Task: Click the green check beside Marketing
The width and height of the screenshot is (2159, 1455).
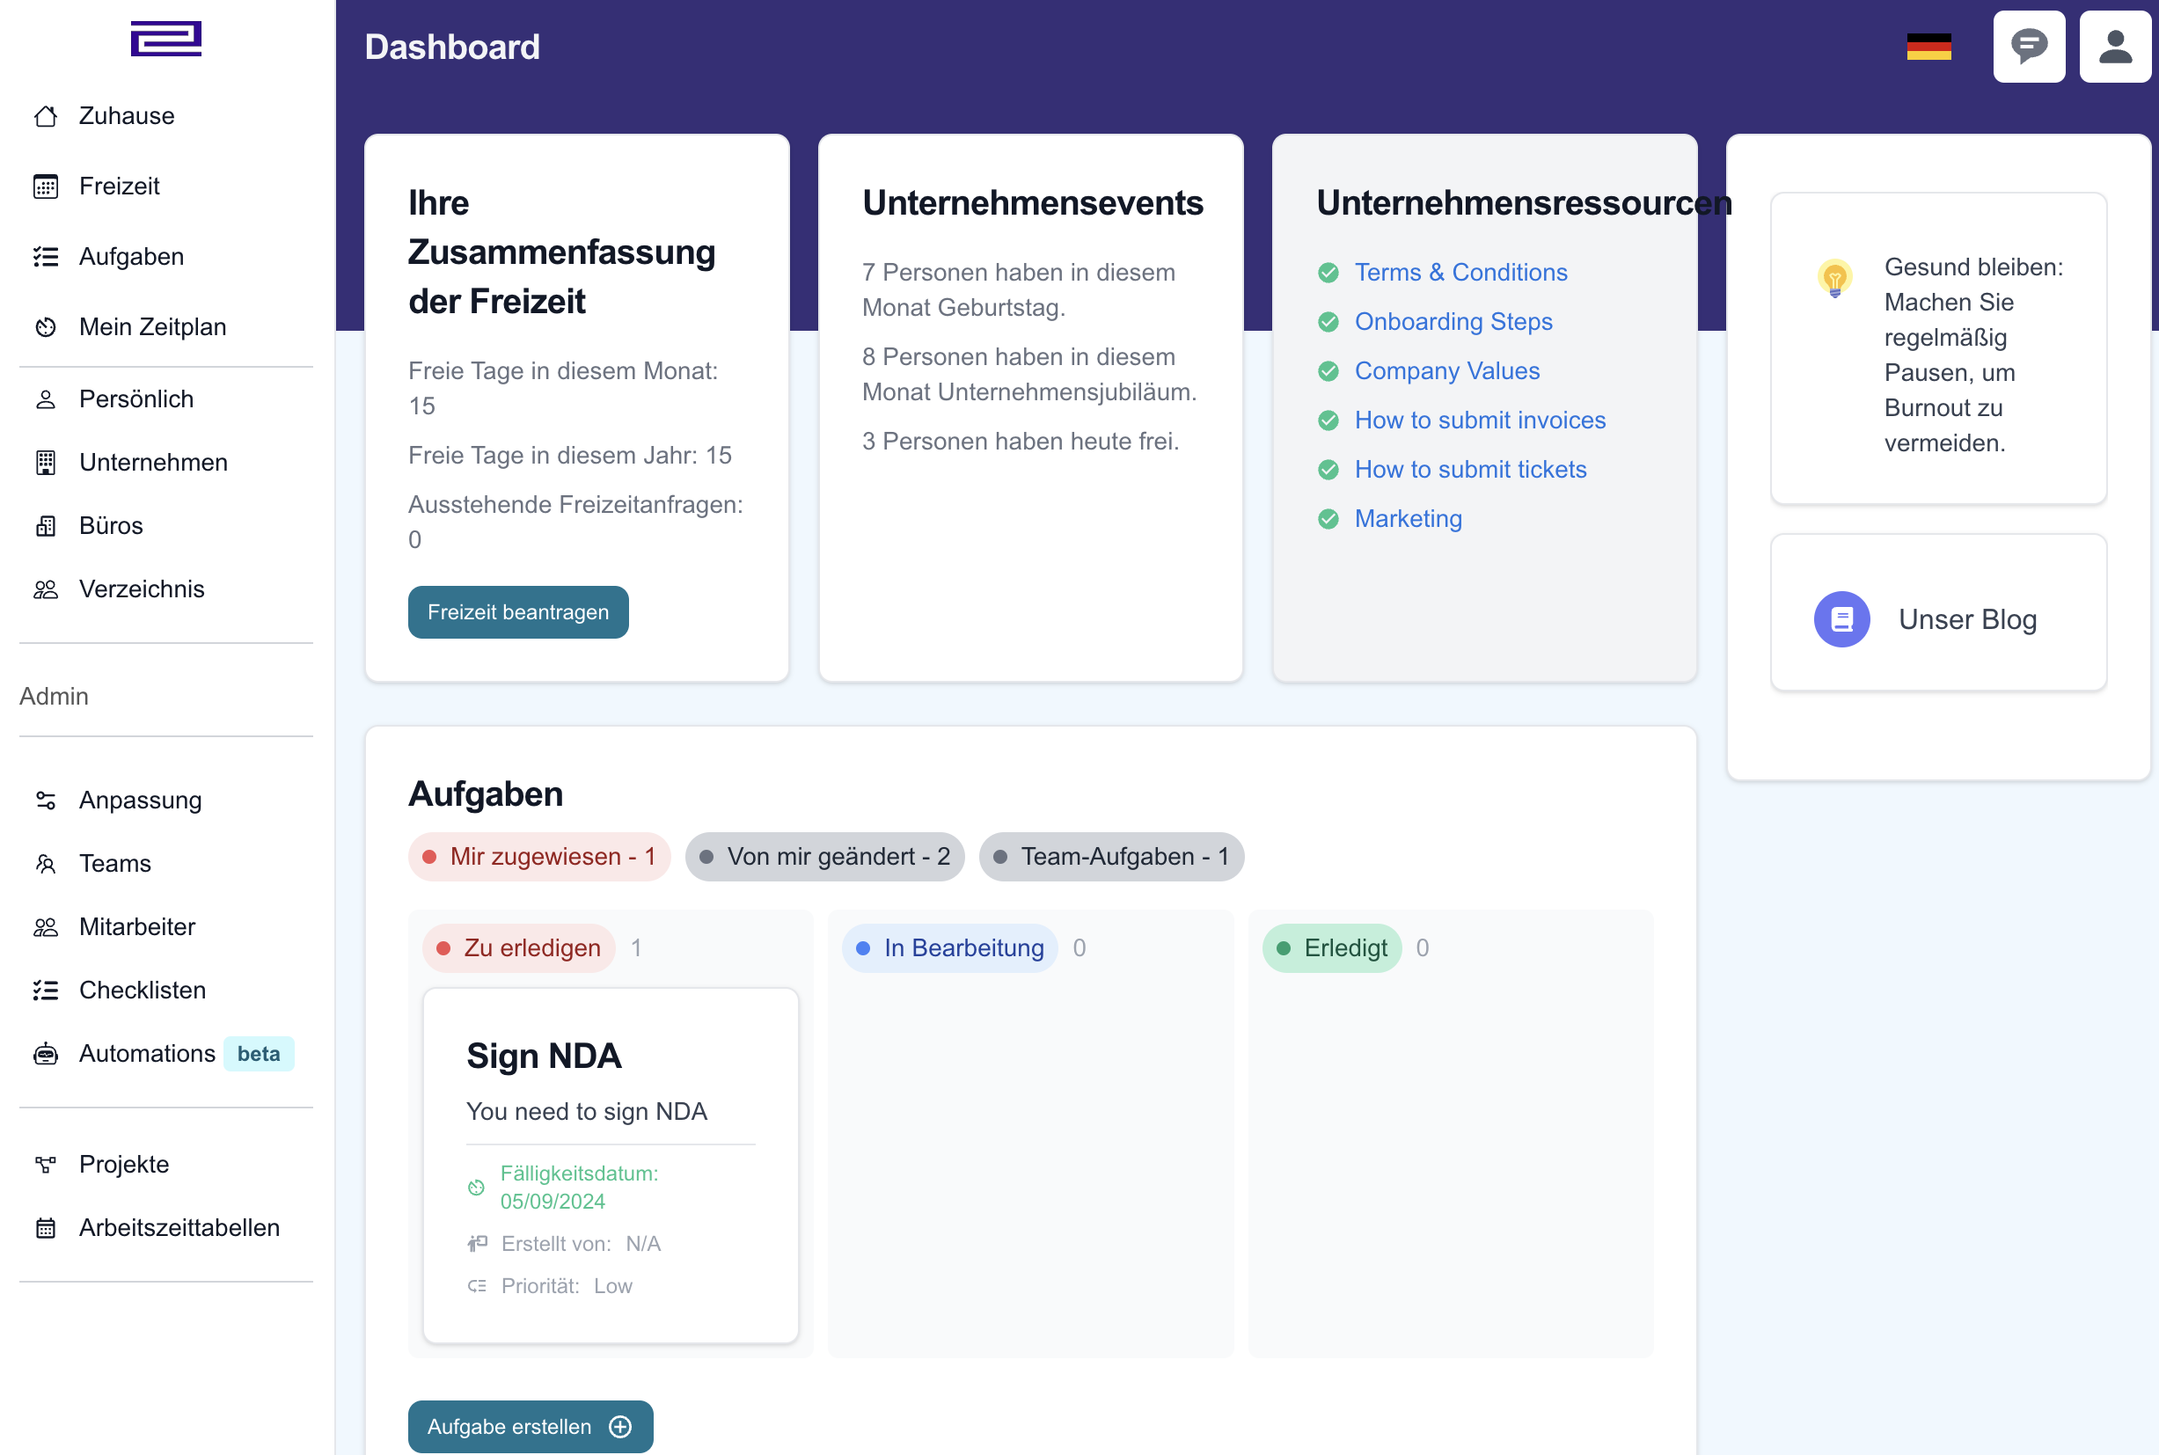Action: click(x=1328, y=519)
